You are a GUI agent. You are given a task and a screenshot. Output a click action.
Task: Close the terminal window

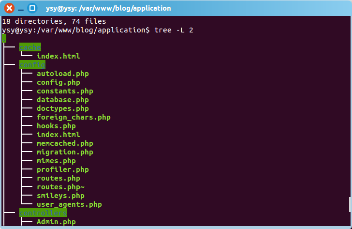[9, 8]
